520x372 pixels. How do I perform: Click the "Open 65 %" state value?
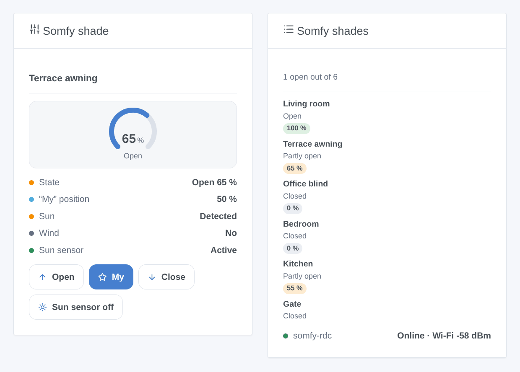click(x=214, y=182)
